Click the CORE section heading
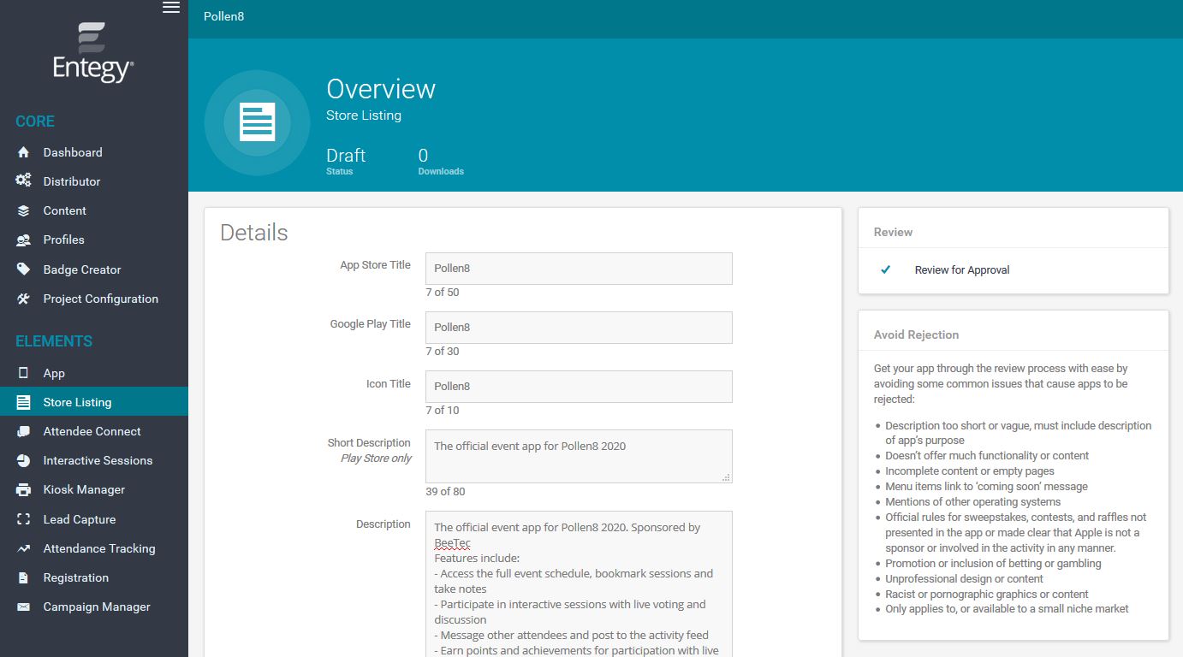 pos(35,121)
